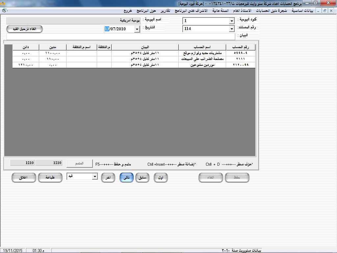Expand the رقم المستند dropdown arrow
This screenshot has width=337, height=253.
point(231,29)
